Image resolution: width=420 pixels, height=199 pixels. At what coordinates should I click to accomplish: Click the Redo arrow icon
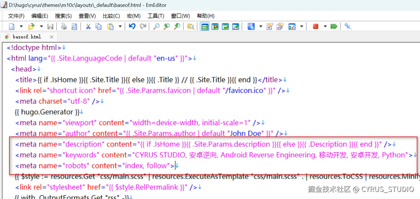coord(143,27)
